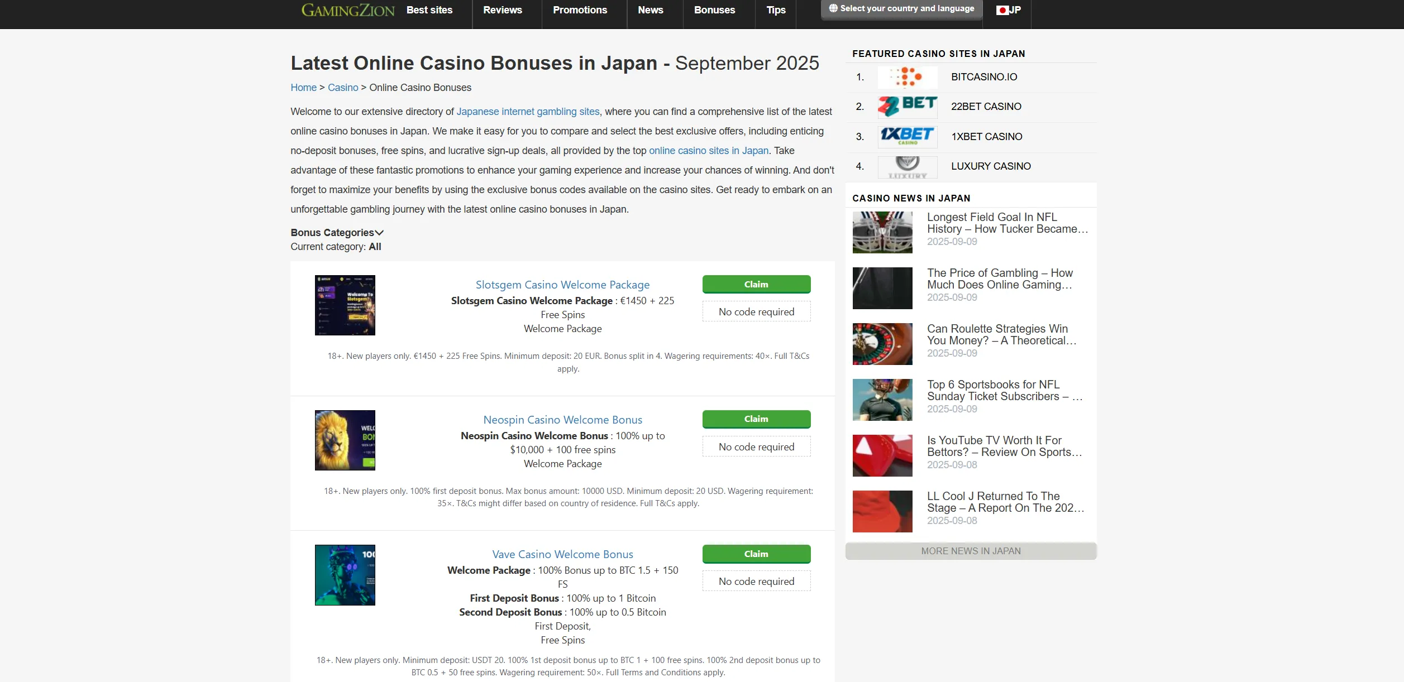Open the YouTube TV news thumbnail
The width and height of the screenshot is (1404, 682).
coord(882,455)
